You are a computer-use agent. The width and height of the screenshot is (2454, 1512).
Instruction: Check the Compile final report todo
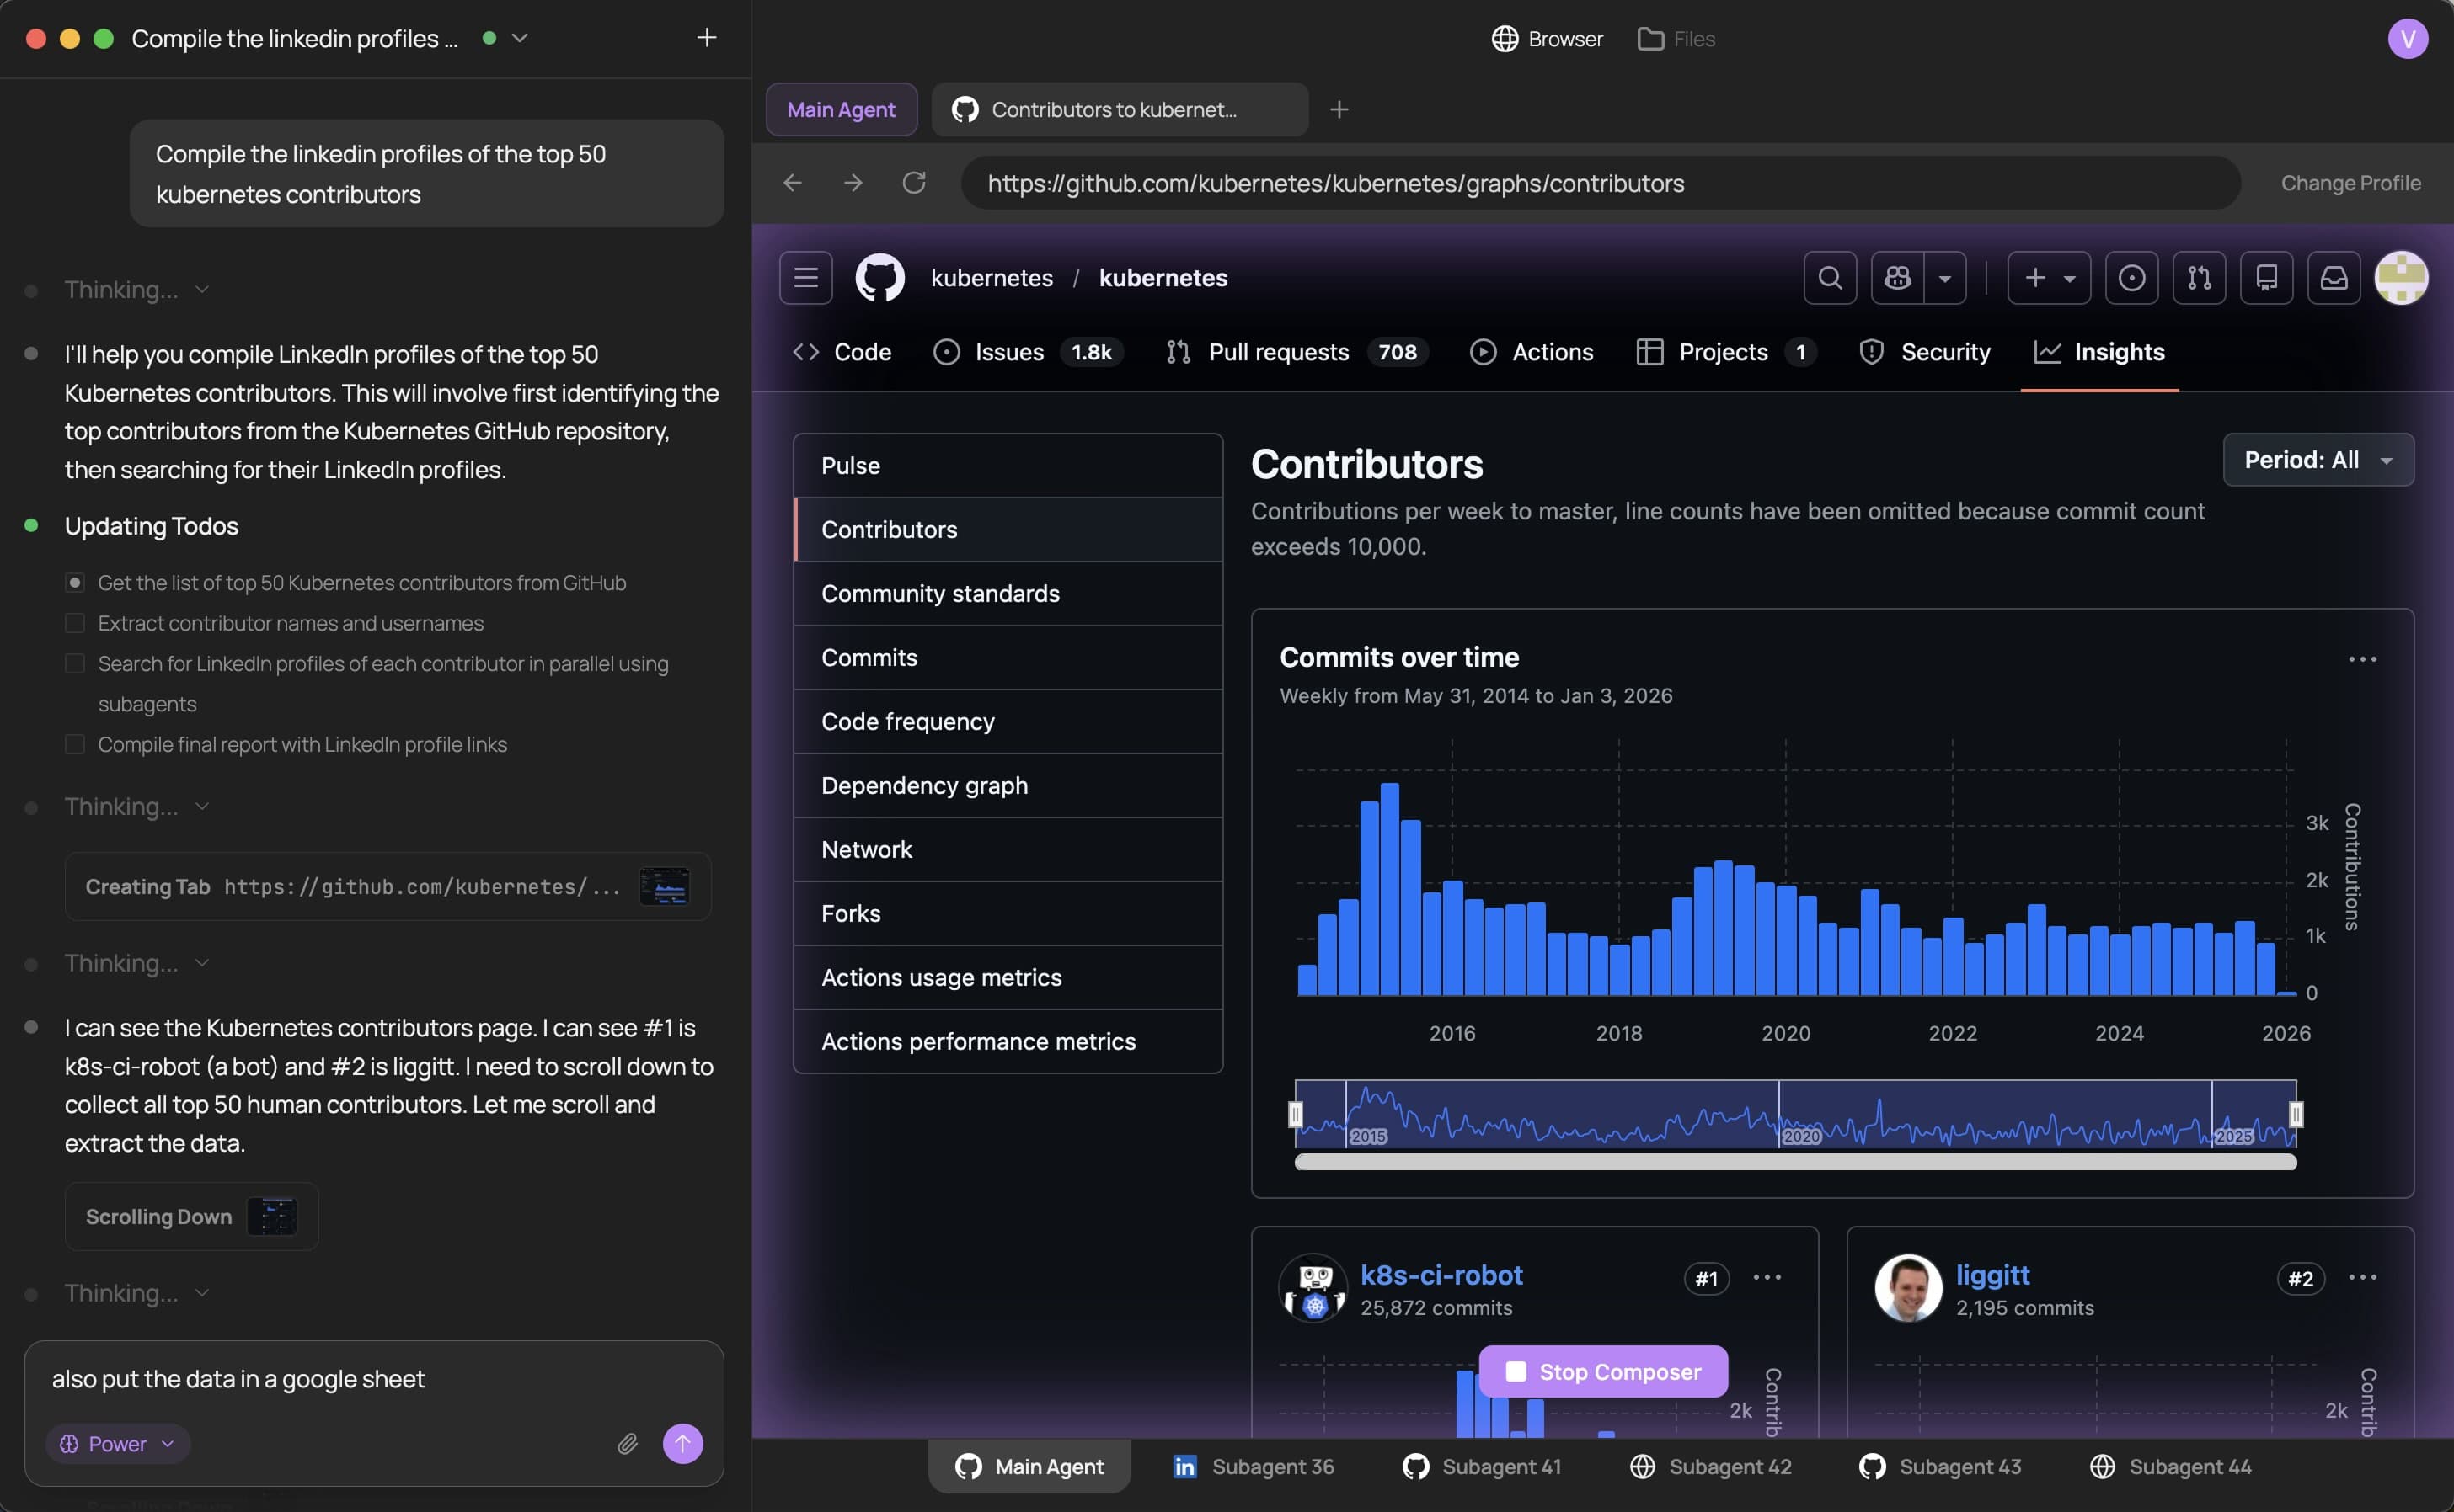point(75,744)
